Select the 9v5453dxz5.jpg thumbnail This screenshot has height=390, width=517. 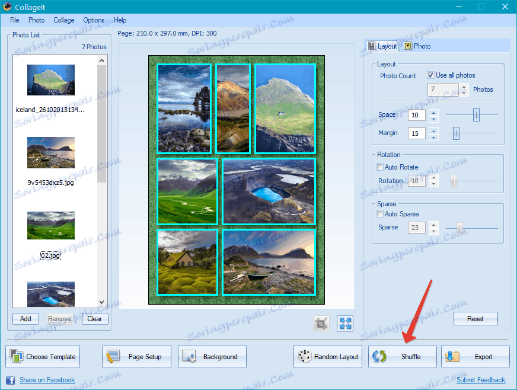pos(51,153)
